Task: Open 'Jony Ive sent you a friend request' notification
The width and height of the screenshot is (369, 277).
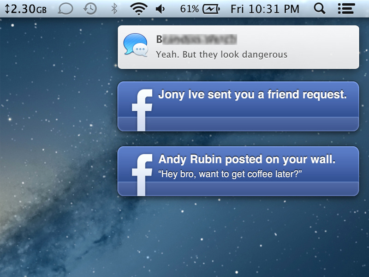Action: pos(238,107)
